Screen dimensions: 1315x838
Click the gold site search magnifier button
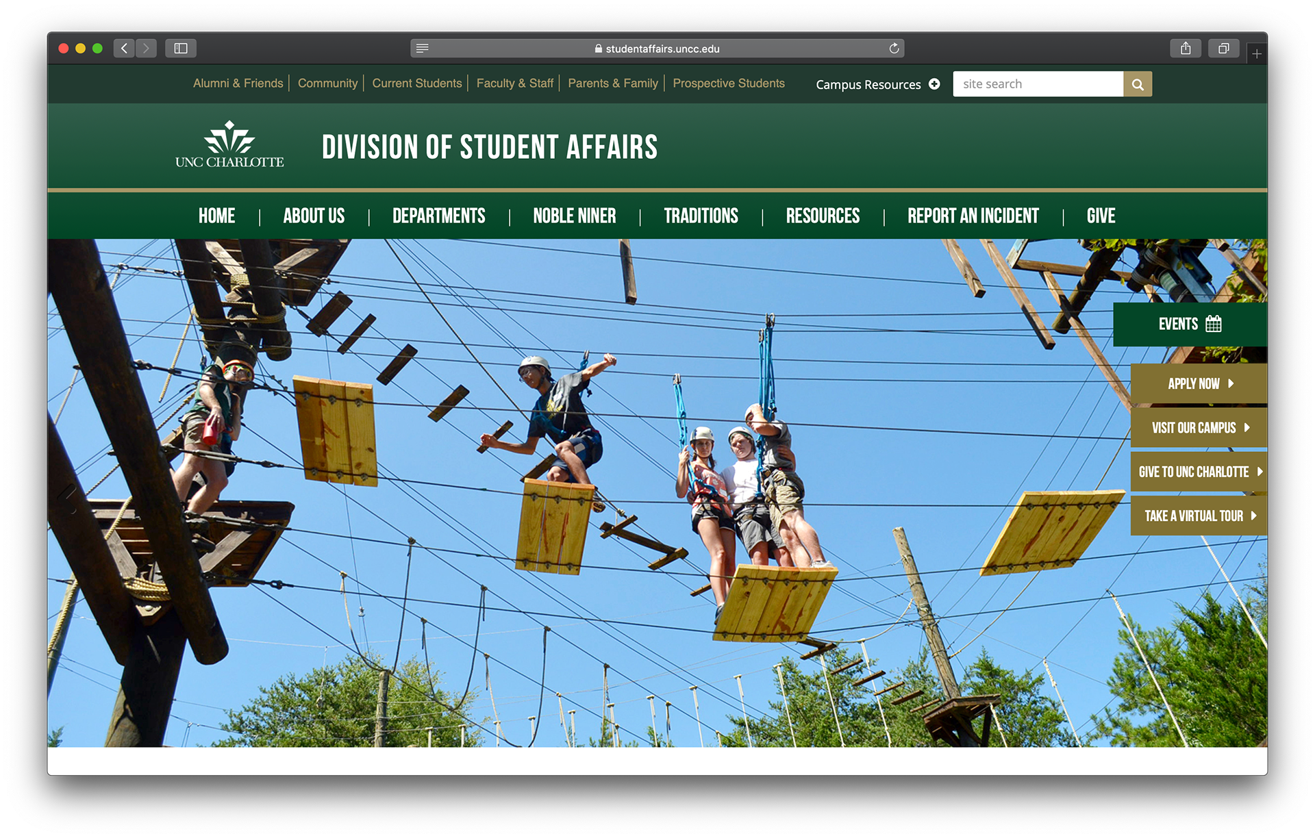[1138, 84]
